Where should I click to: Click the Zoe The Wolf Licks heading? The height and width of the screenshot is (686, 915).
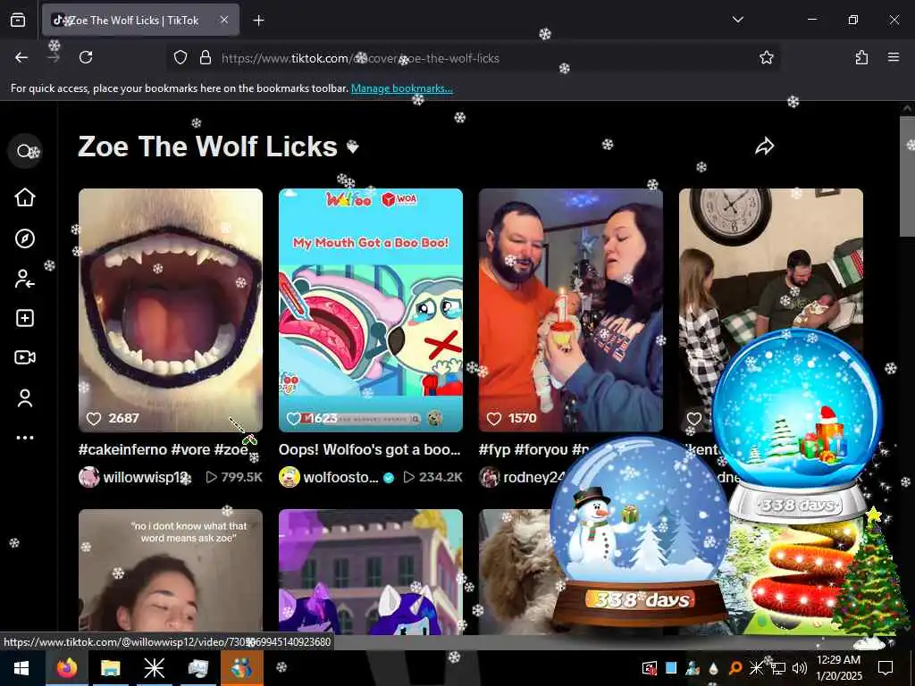(207, 146)
